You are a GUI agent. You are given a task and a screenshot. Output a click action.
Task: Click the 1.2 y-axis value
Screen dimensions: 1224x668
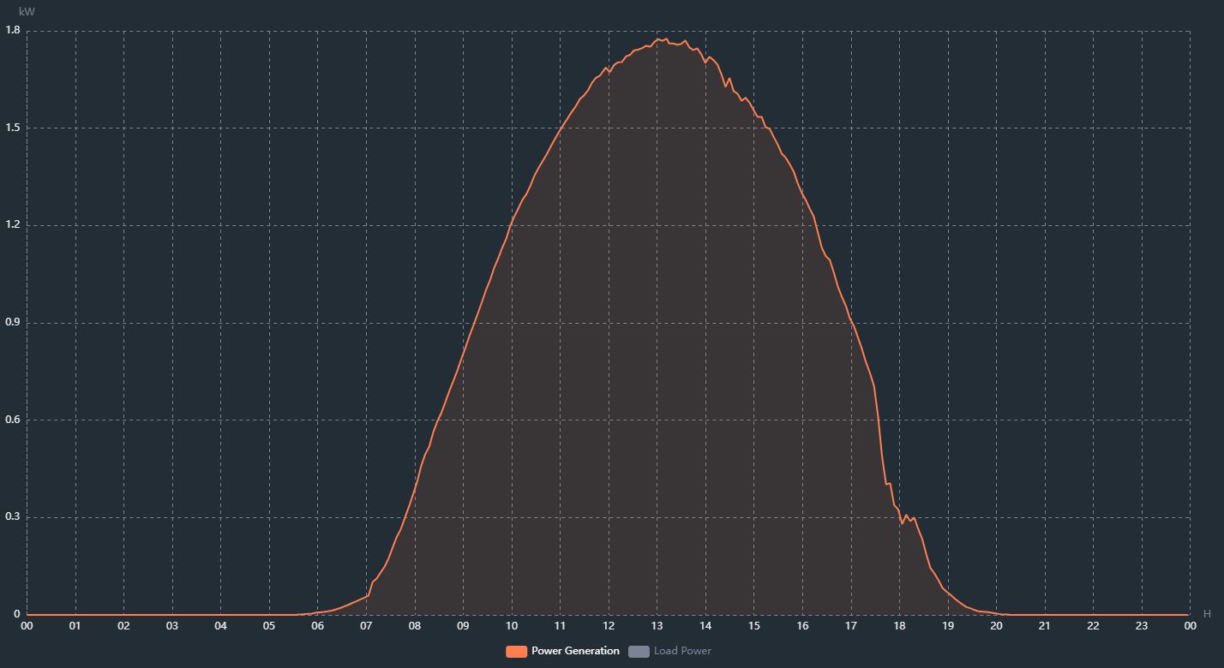click(x=12, y=225)
